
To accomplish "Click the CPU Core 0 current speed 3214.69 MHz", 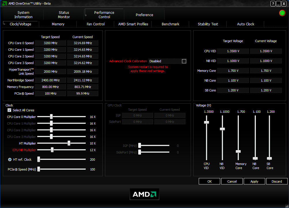I will [x=83, y=43].
